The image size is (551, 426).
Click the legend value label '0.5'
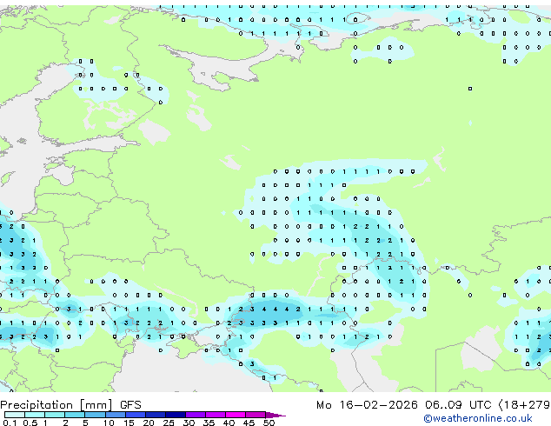point(30,423)
